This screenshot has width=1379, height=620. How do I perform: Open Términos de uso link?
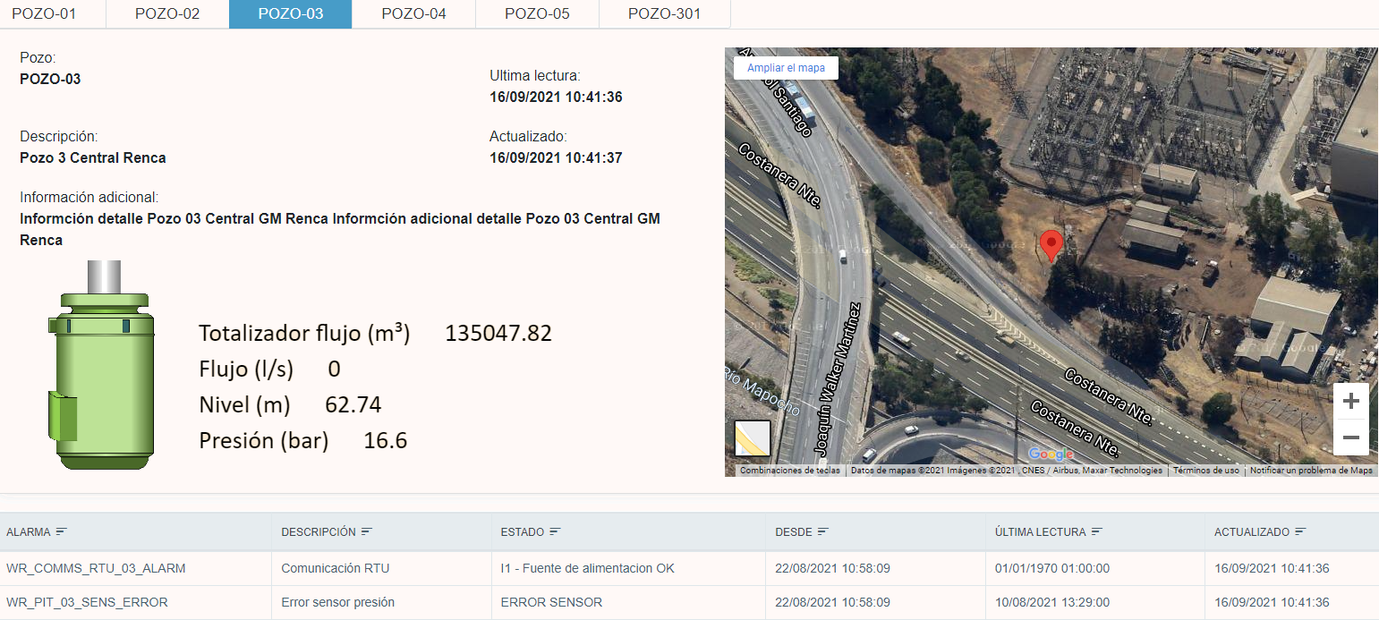[x=1205, y=471]
